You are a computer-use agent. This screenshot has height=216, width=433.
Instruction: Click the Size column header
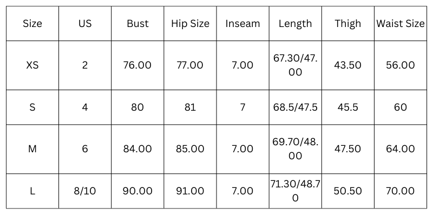(32, 24)
